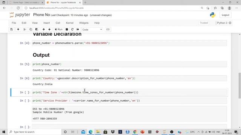
Task: Interrupt the kernel with stop icon
Action: 67,29
